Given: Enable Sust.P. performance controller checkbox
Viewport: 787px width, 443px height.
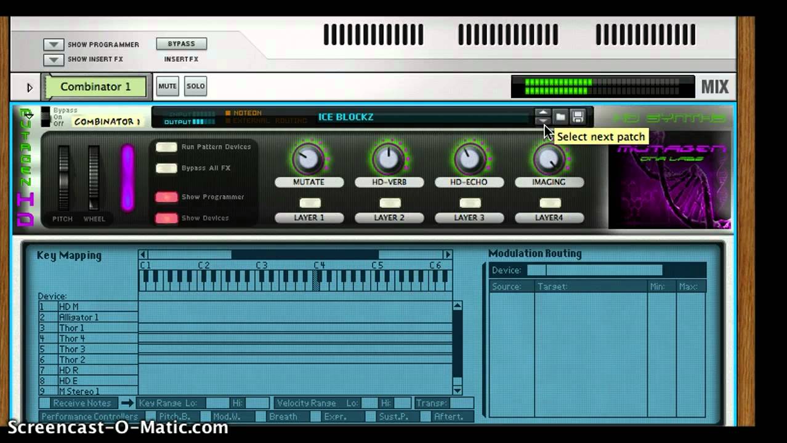Looking at the screenshot, I should [x=371, y=417].
